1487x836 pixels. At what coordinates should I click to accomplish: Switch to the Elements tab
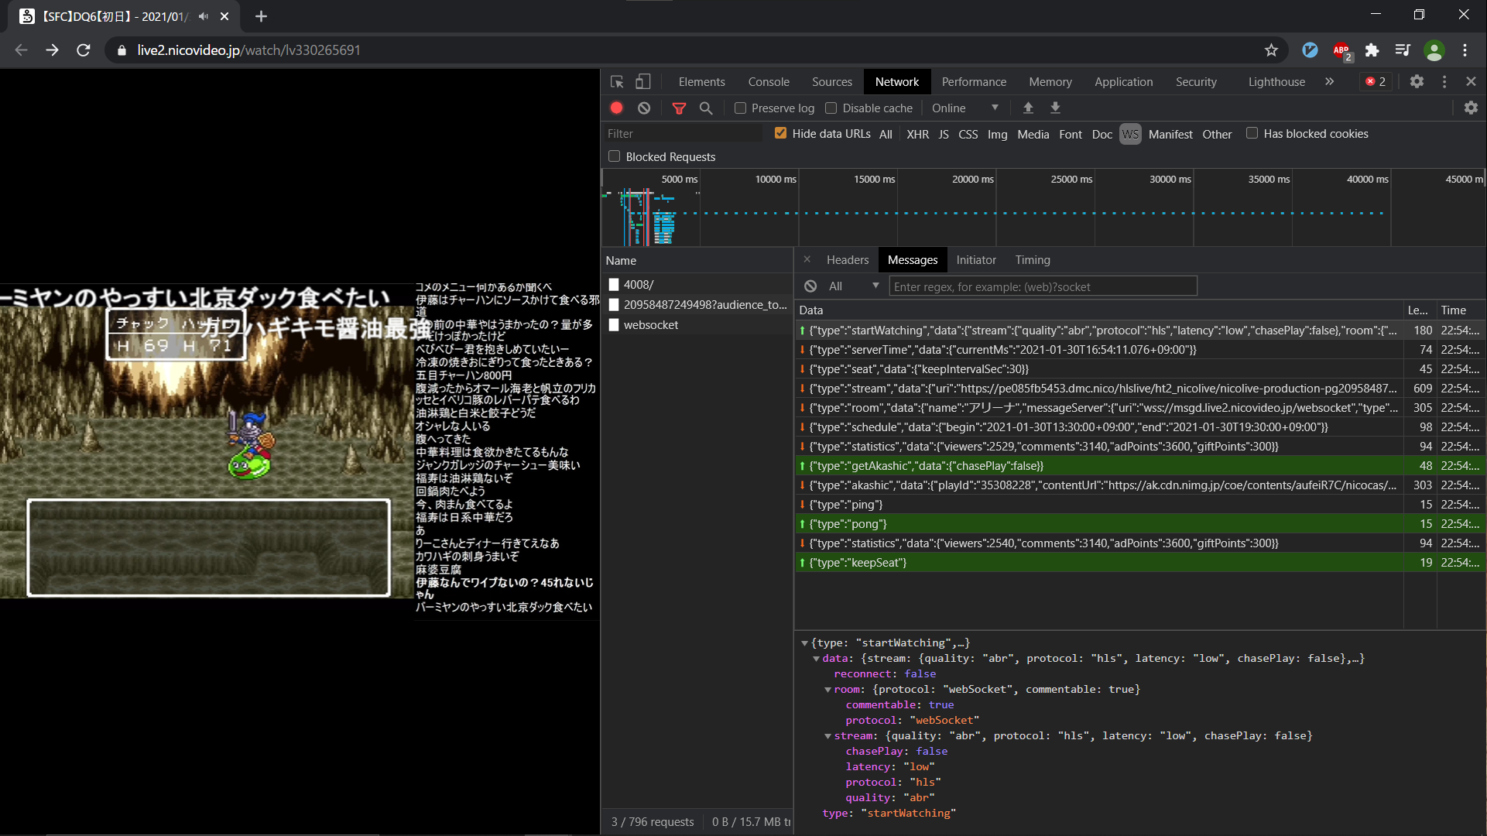tap(701, 81)
